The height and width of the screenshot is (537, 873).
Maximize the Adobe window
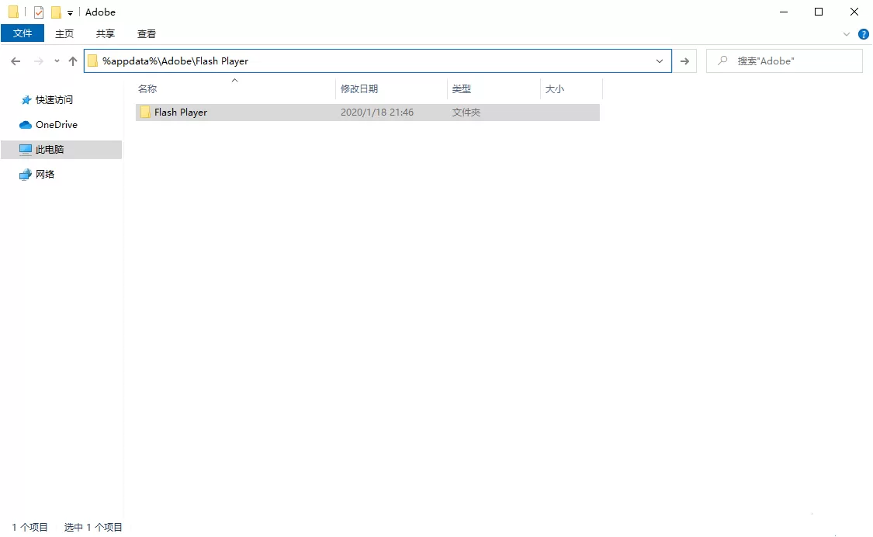click(819, 12)
